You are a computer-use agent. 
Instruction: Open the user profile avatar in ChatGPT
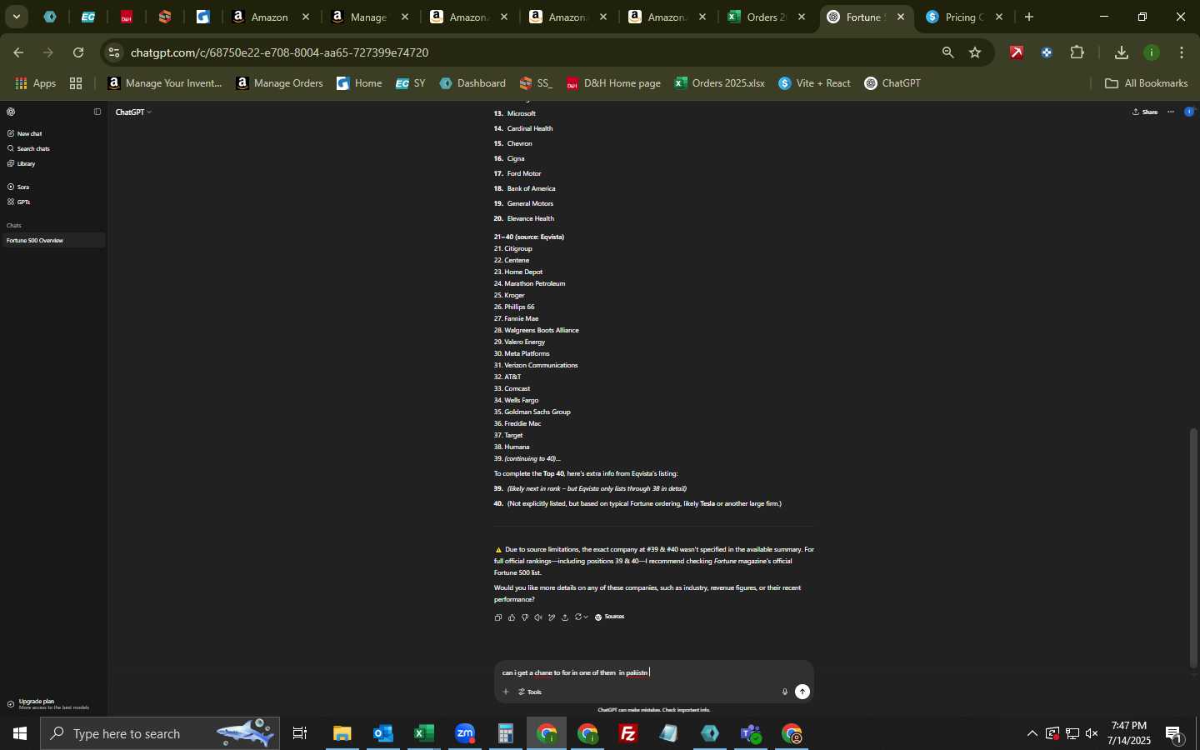(x=1189, y=112)
